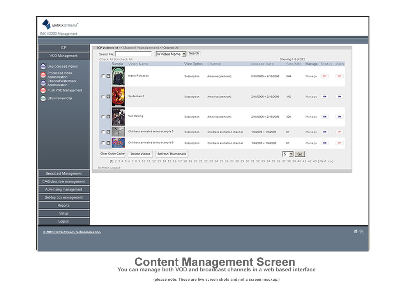Click Delete Videos button
Viewport: 399px width, 299px height.
(140, 154)
